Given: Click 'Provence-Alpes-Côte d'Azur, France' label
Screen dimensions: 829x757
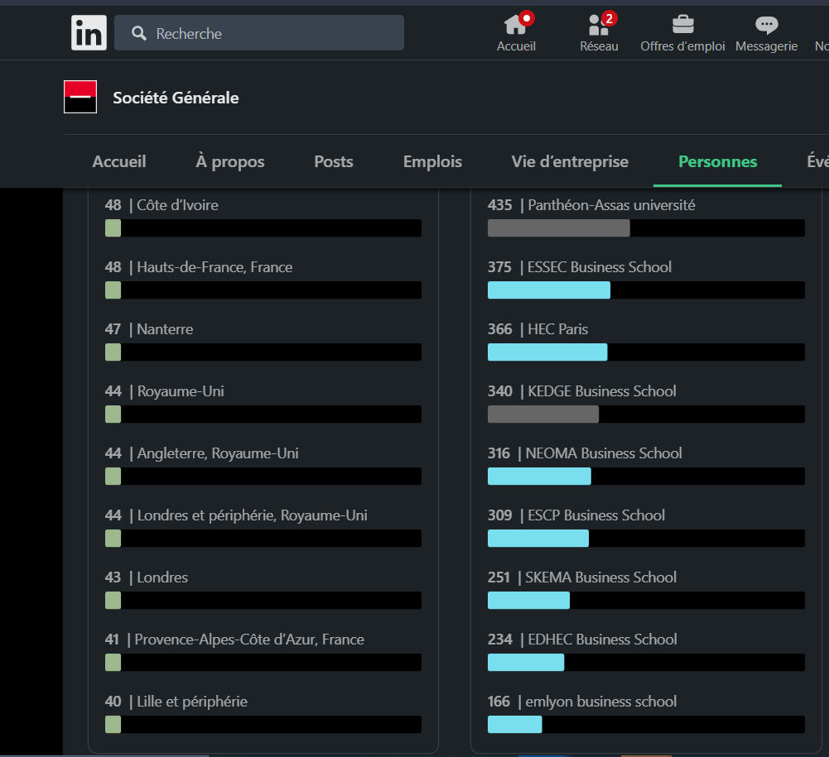Looking at the screenshot, I should point(249,640).
